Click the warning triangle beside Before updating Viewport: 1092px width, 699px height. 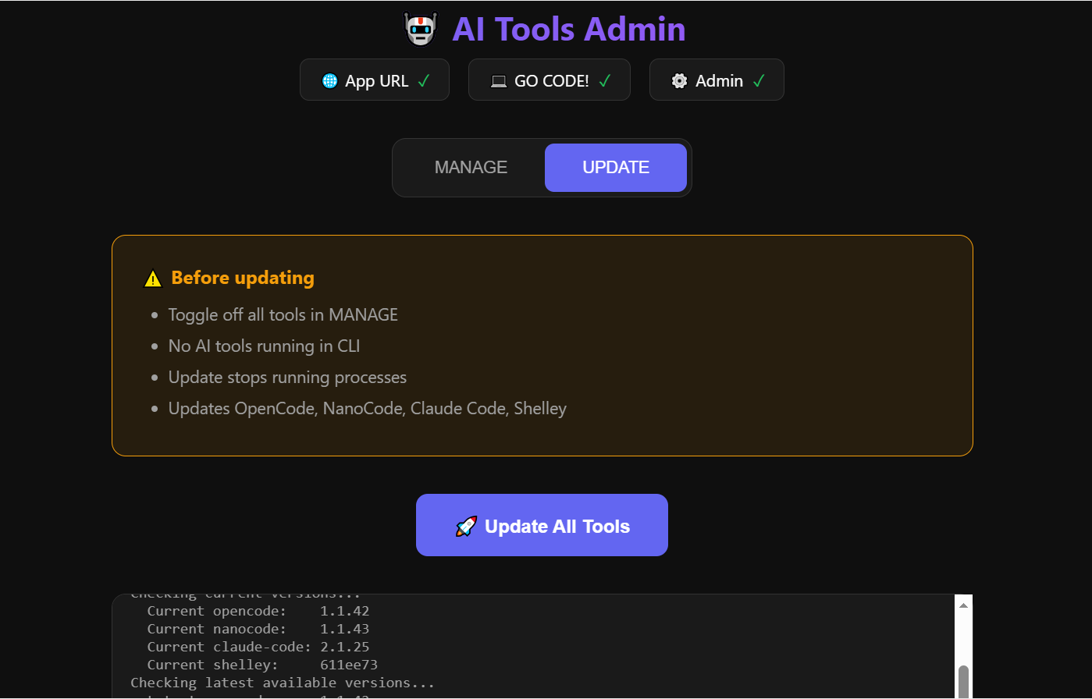(x=152, y=278)
